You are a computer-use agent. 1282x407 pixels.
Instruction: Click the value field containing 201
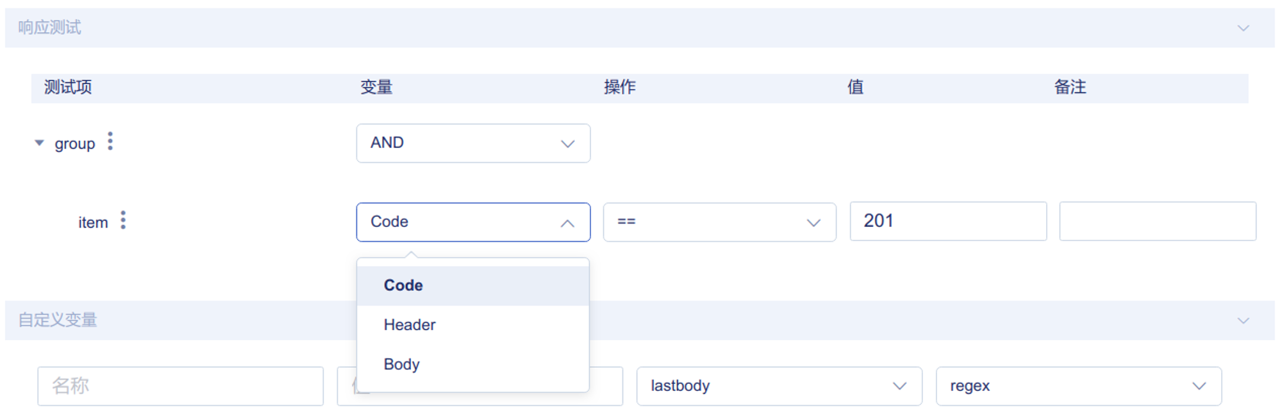coord(948,221)
